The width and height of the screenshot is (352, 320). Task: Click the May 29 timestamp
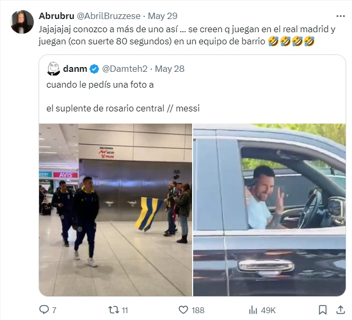tap(163, 16)
